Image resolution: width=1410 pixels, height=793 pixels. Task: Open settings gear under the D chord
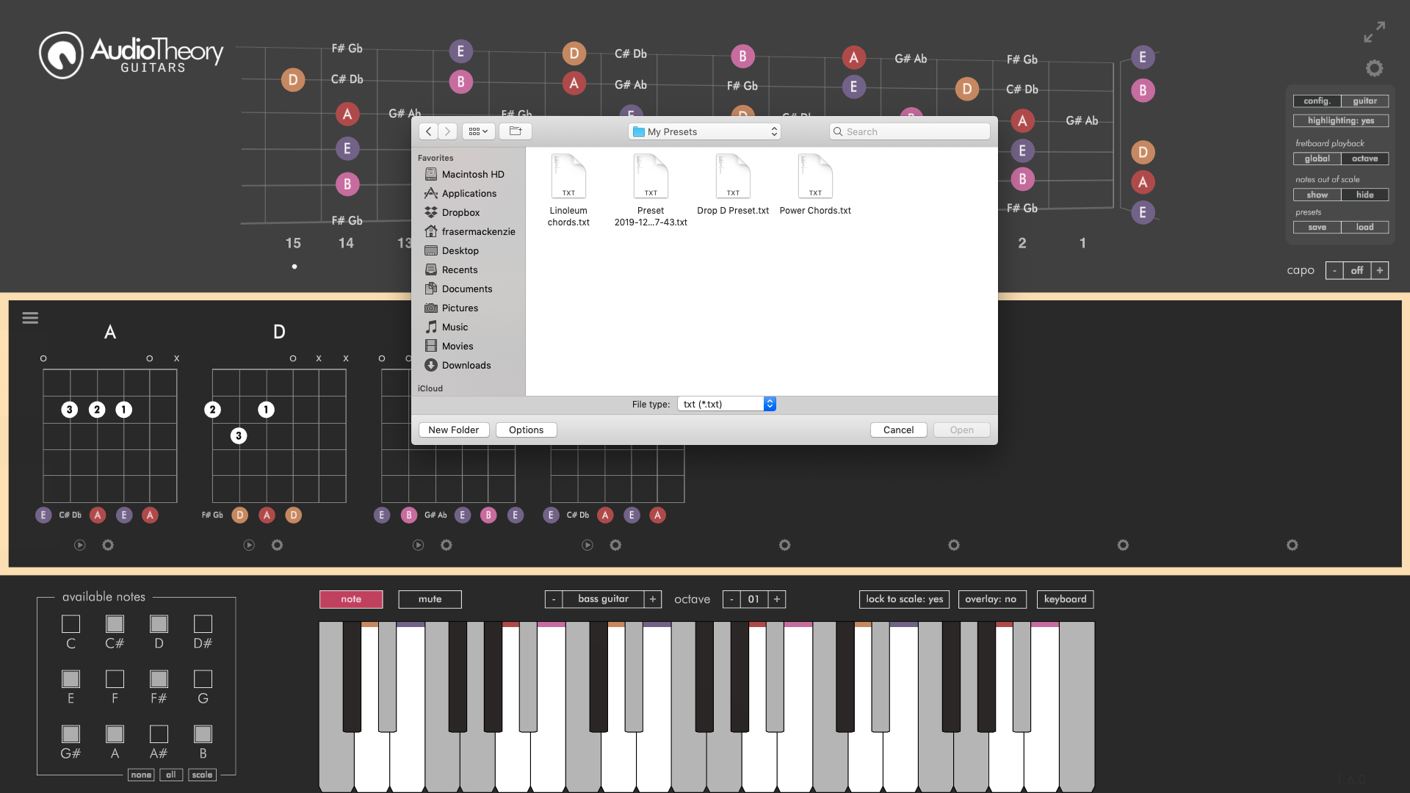point(277,545)
